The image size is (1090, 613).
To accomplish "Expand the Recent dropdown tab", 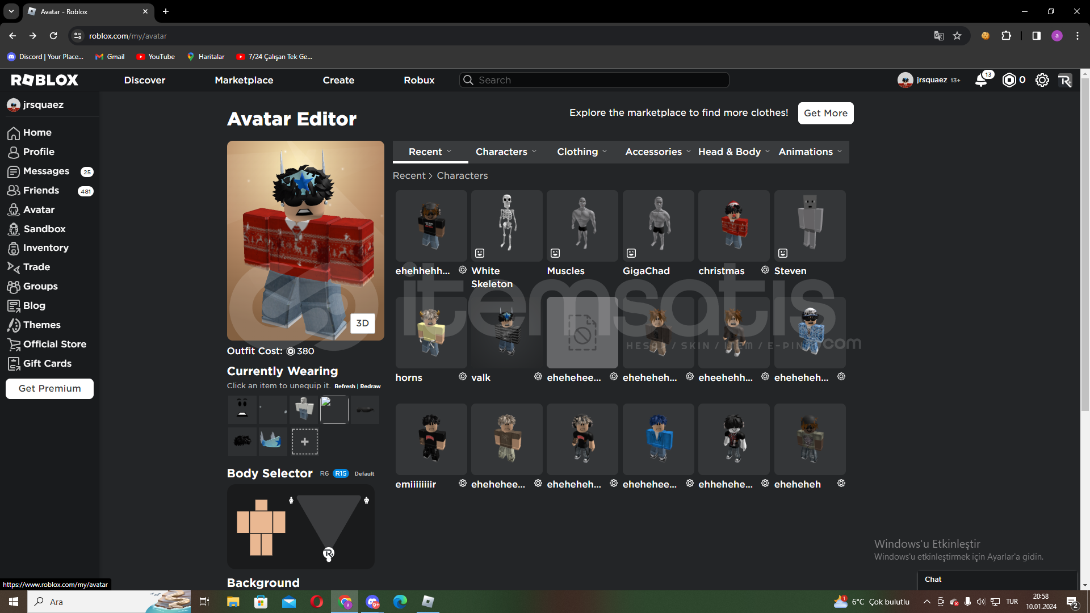I will pyautogui.click(x=430, y=152).
